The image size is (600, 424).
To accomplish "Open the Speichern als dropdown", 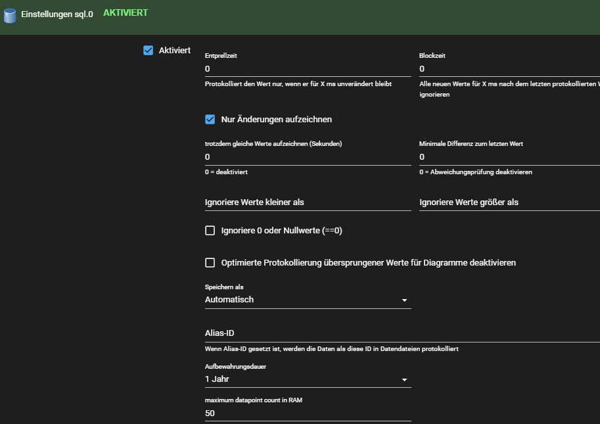I will 308,300.
